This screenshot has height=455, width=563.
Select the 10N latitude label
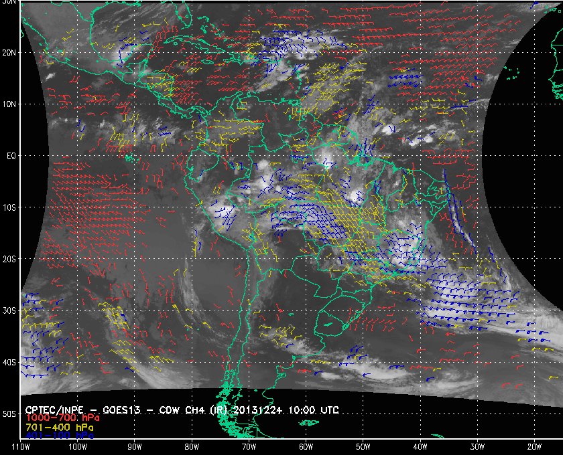pyautogui.click(x=9, y=104)
